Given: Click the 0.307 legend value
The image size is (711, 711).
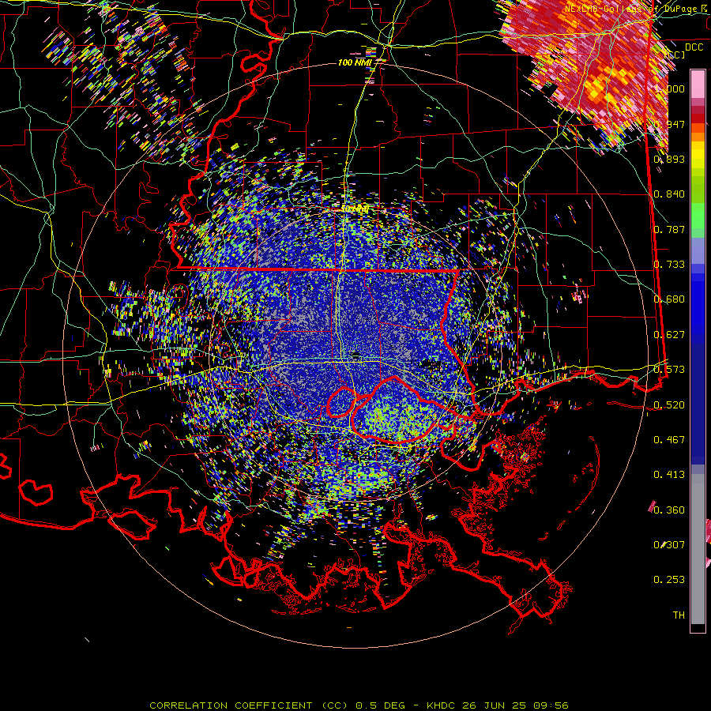Looking at the screenshot, I should point(669,545).
